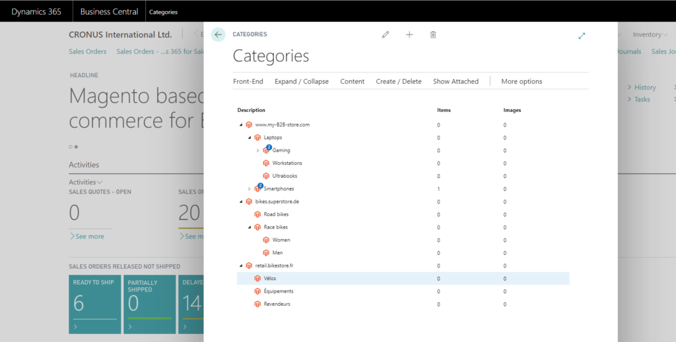The height and width of the screenshot is (342, 676).
Task: Click Magento icon beside Workstations
Action: click(266, 163)
